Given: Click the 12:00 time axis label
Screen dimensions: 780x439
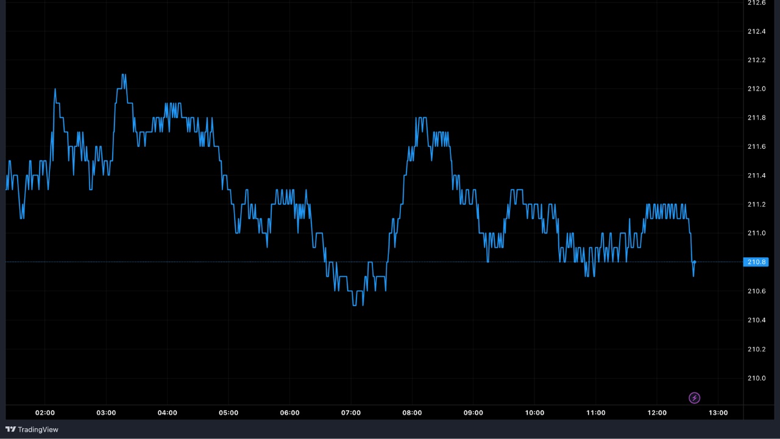Looking at the screenshot, I should pyautogui.click(x=657, y=413).
